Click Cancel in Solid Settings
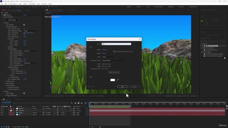The width and height of the screenshot is (228, 128). tap(135, 87)
